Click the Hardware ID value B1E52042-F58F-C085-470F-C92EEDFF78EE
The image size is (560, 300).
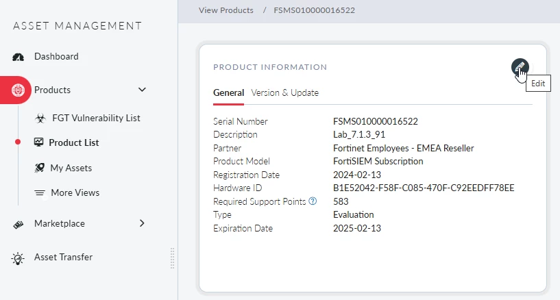[424, 188]
